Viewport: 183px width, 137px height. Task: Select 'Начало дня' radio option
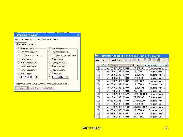pyautogui.click(x=19, y=73)
